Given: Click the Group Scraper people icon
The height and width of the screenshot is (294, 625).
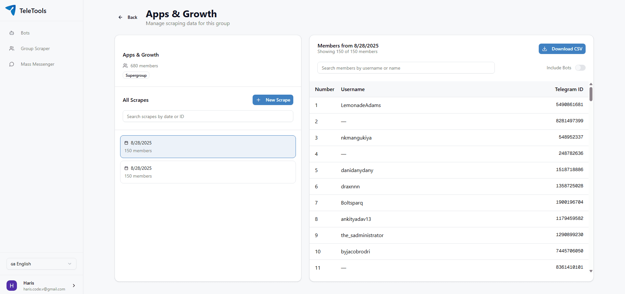Looking at the screenshot, I should click(12, 48).
